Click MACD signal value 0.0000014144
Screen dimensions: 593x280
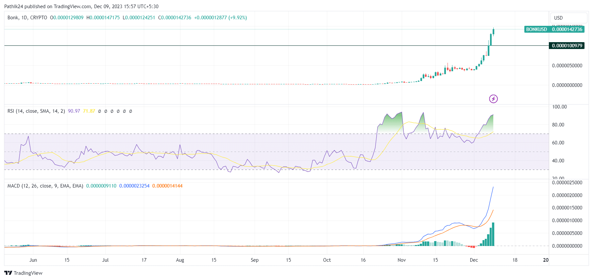167,186
